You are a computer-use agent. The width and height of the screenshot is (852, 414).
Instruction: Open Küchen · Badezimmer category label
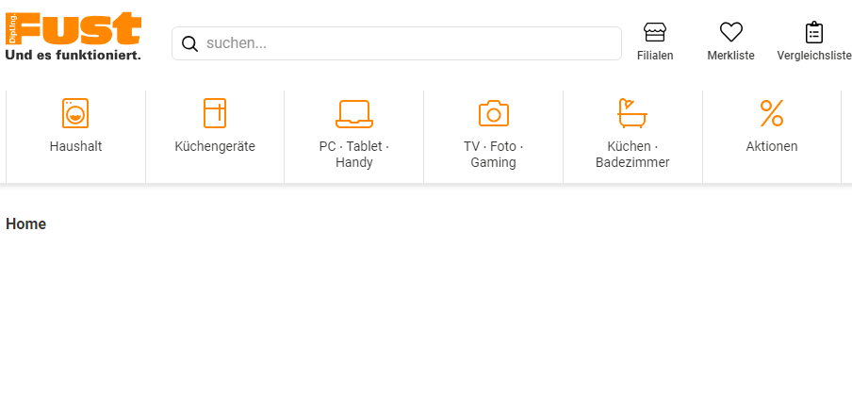tap(632, 154)
